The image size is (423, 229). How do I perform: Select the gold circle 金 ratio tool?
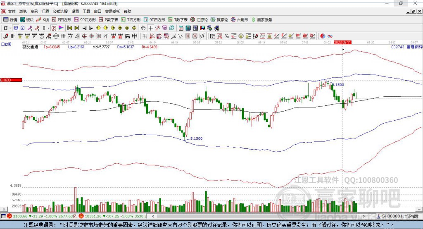coord(241,36)
